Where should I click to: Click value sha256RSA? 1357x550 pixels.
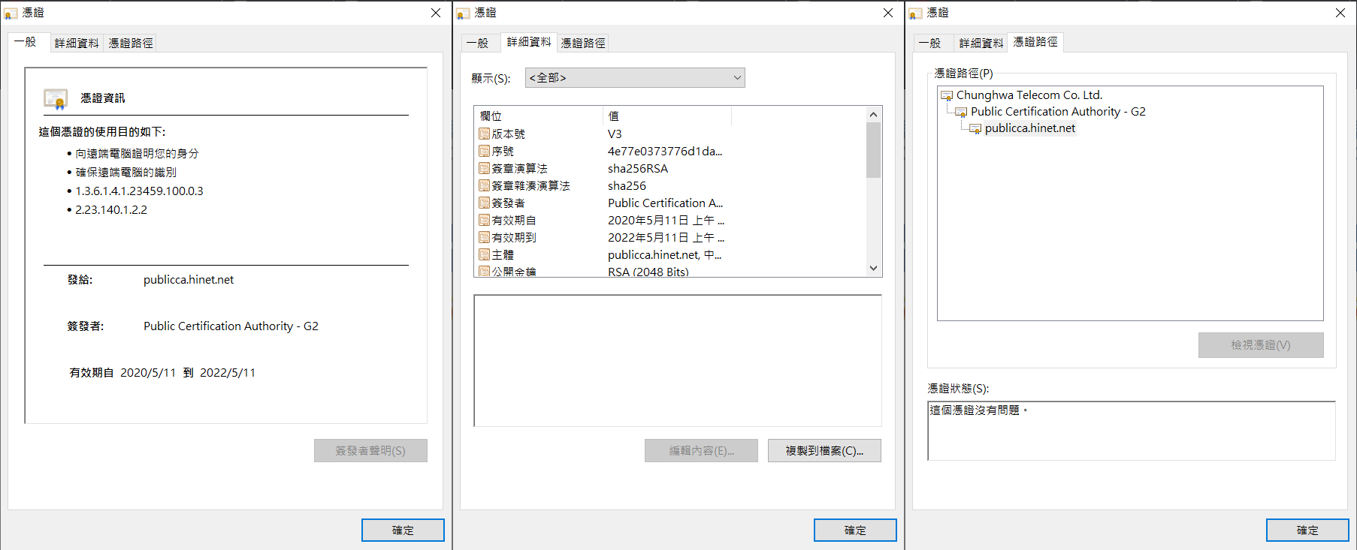point(638,168)
